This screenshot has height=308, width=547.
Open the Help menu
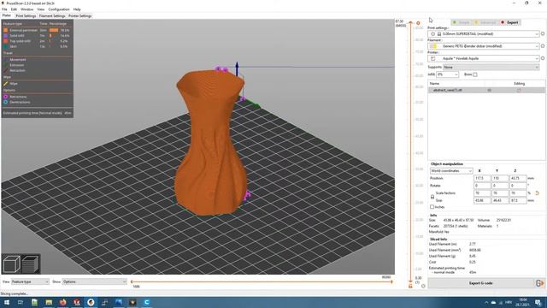click(77, 9)
